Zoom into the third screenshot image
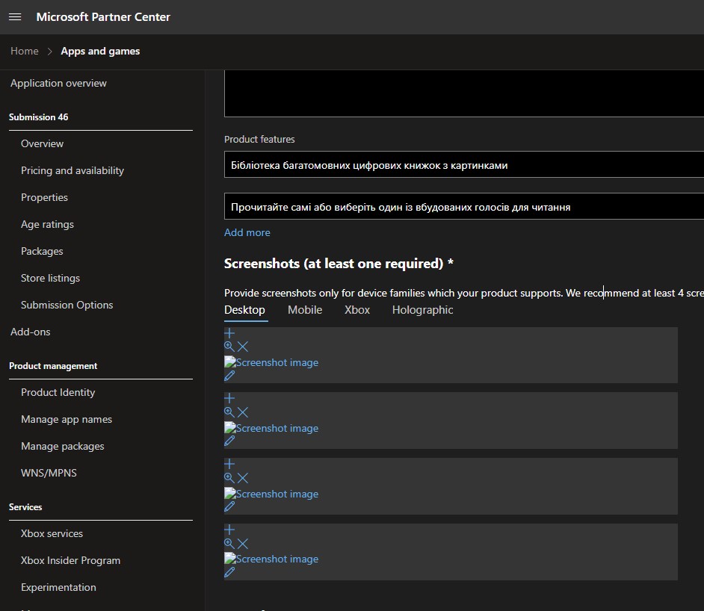The image size is (704, 611). 229,478
